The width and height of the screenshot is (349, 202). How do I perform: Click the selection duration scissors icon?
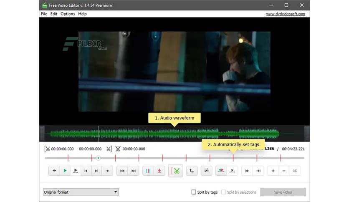pos(118,149)
